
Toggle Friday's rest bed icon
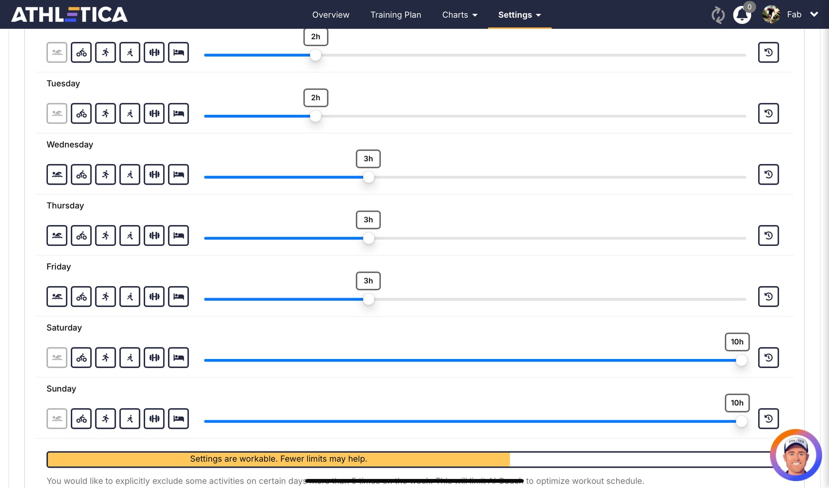178,297
